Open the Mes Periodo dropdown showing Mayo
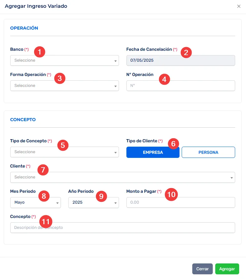Viewport: 246px width, 279px height. click(x=35, y=202)
